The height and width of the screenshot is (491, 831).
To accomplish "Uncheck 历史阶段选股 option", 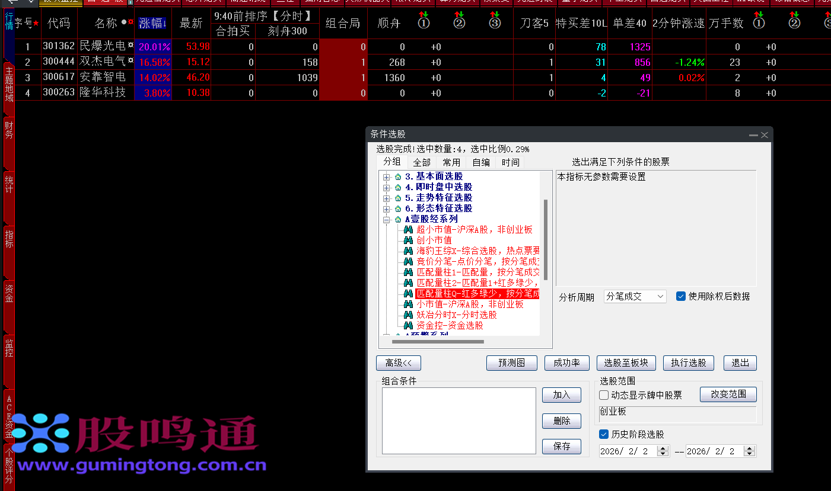I will pyautogui.click(x=604, y=434).
